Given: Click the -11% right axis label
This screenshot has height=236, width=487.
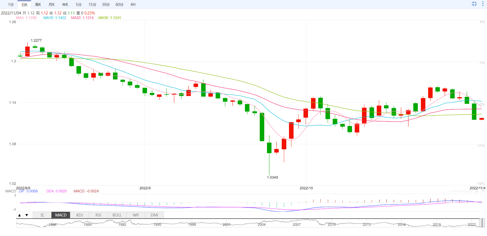Looking at the screenshot, I should pyautogui.click(x=481, y=146).
